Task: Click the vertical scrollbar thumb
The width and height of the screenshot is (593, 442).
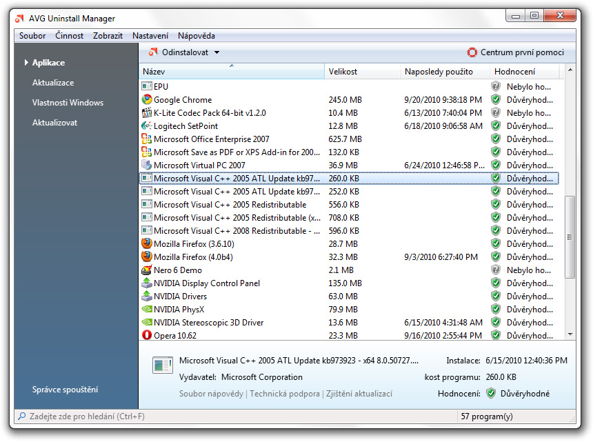Action: [570, 237]
